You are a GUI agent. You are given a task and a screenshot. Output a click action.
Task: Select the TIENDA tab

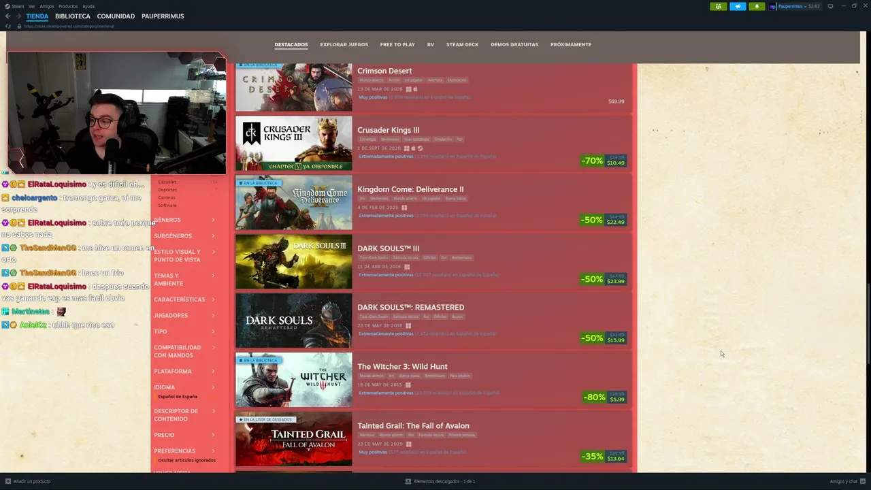[x=37, y=16]
